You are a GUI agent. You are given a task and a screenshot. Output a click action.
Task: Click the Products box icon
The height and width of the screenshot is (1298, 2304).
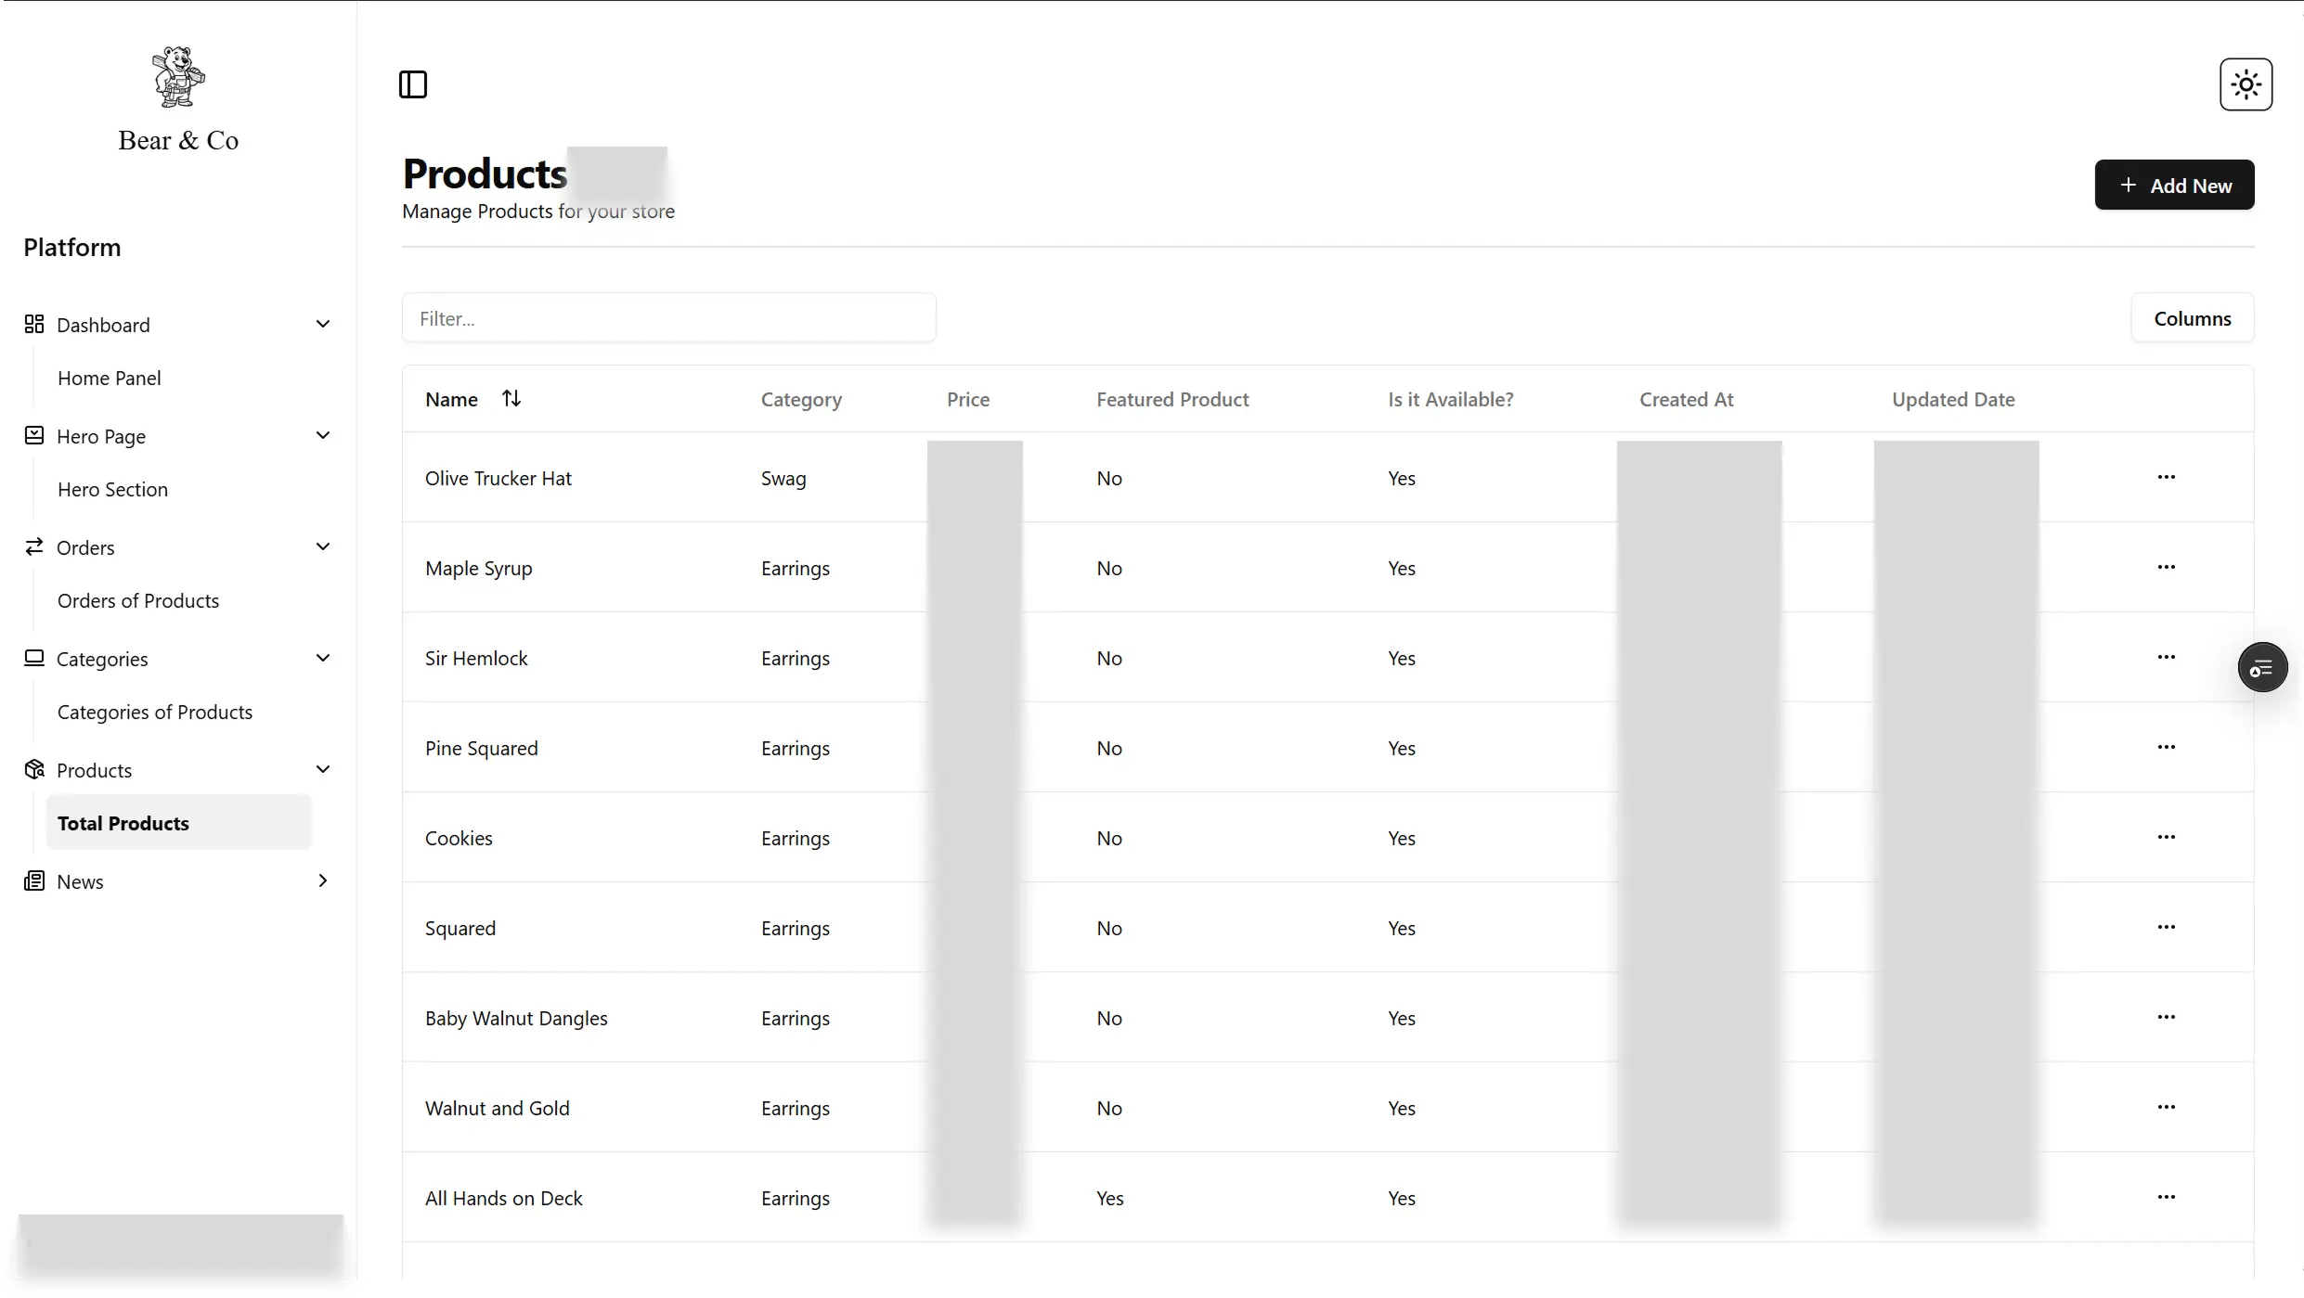pyautogui.click(x=34, y=769)
